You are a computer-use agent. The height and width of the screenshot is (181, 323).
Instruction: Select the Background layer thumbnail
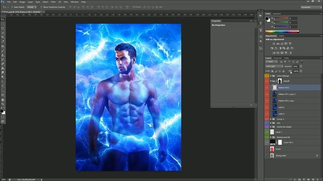[x=272, y=155]
